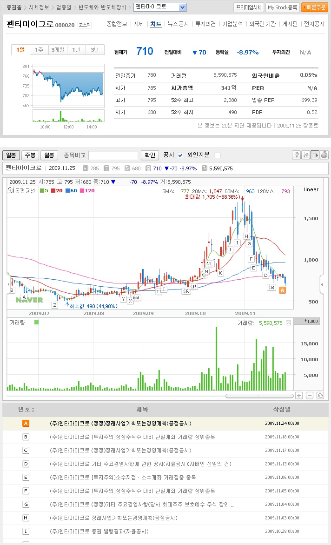Toggle the crosshair cursor tool
This screenshot has height=545, width=331.
(315, 155)
